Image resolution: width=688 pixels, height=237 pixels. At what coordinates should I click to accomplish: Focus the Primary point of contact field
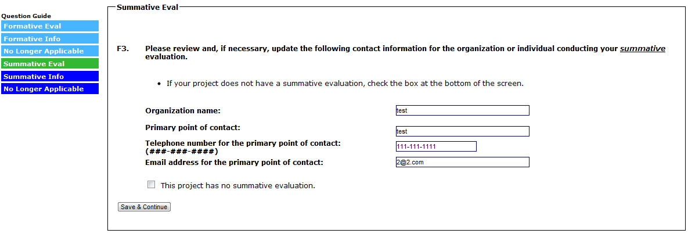[x=462, y=131]
